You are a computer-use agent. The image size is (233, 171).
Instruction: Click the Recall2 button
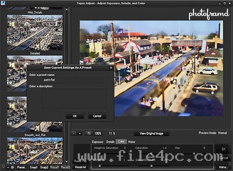[66, 167]
